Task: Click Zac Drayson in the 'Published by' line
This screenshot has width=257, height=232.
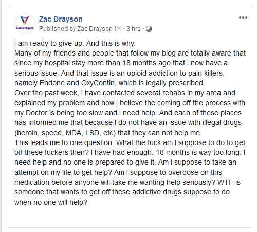Action: [95, 29]
